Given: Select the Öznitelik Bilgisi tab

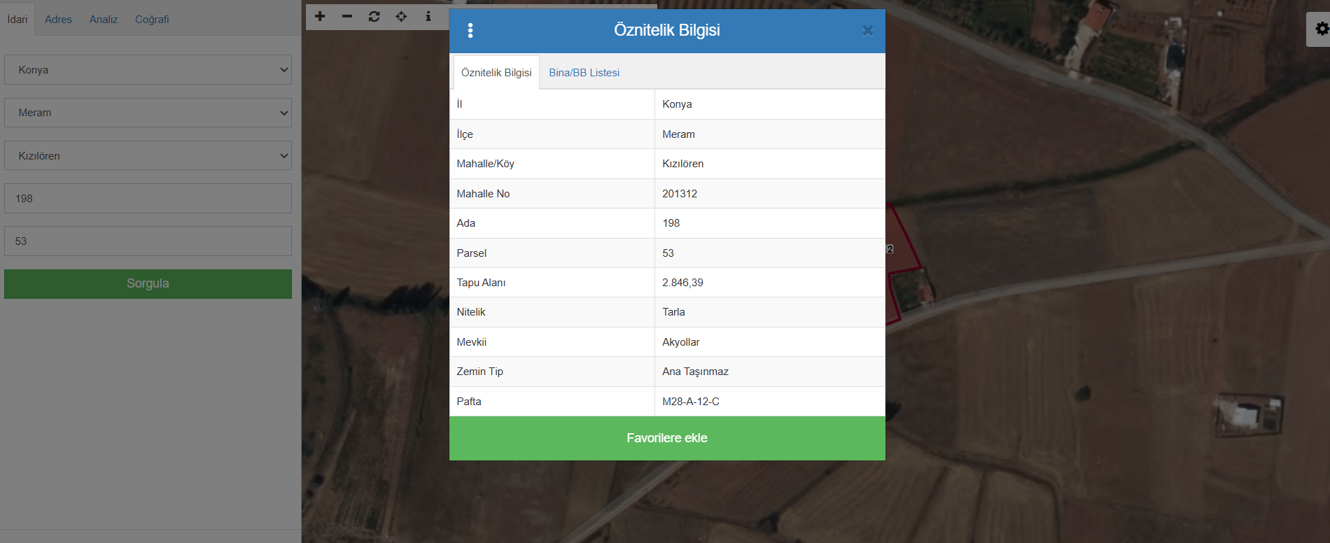Looking at the screenshot, I should [x=496, y=73].
